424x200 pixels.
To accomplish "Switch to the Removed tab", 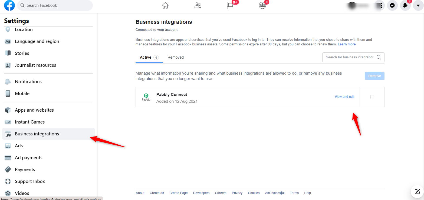I will tap(176, 57).
